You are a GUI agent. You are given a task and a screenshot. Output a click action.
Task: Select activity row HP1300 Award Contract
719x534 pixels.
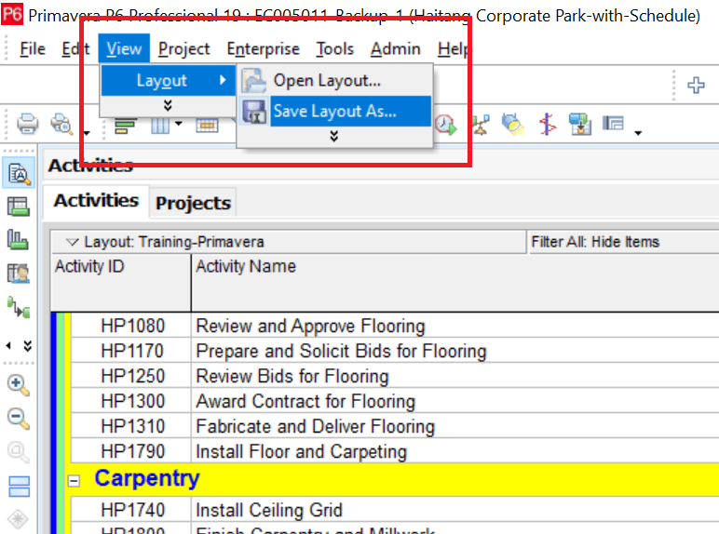point(395,401)
